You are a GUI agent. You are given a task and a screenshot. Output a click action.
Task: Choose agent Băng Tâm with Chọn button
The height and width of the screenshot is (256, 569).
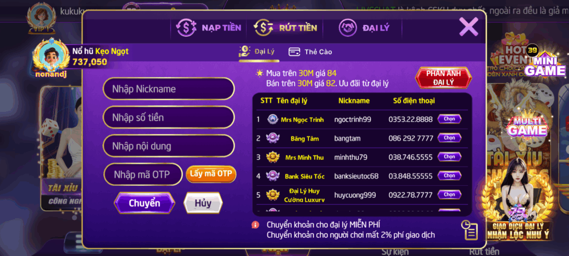(449, 138)
